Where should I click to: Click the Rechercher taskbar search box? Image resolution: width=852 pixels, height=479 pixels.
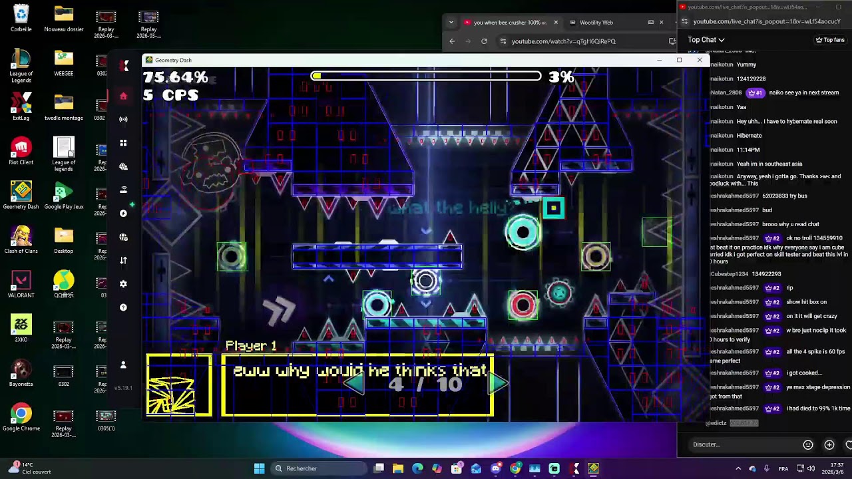coord(318,468)
